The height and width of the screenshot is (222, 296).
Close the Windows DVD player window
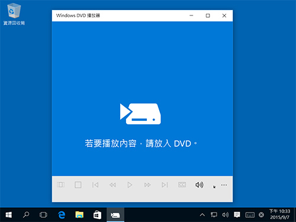[224, 15]
